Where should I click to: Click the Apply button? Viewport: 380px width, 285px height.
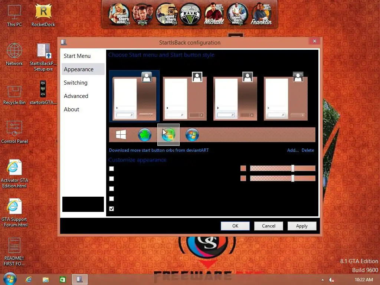click(x=302, y=226)
